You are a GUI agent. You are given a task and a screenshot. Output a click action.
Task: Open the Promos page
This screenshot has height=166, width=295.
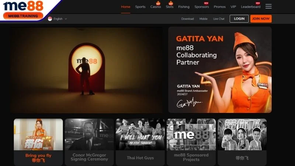(219, 7)
